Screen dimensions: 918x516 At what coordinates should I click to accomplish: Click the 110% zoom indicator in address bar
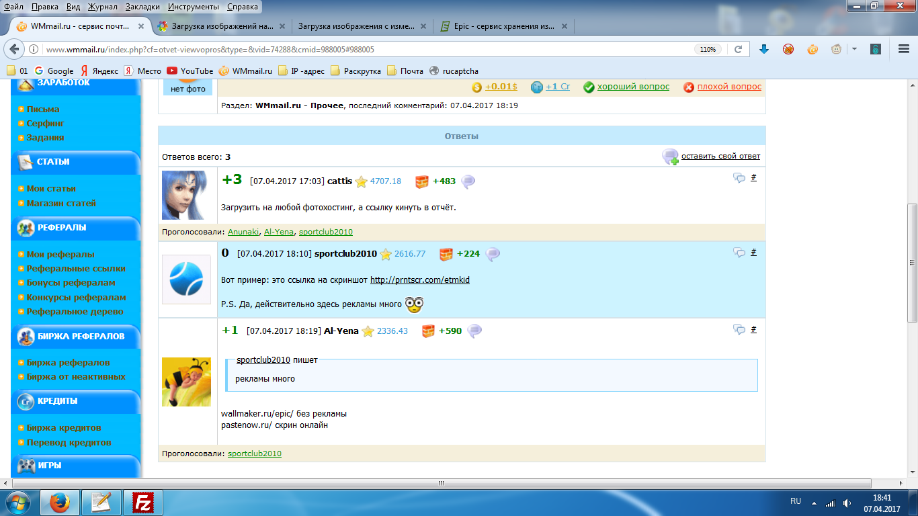click(708, 49)
